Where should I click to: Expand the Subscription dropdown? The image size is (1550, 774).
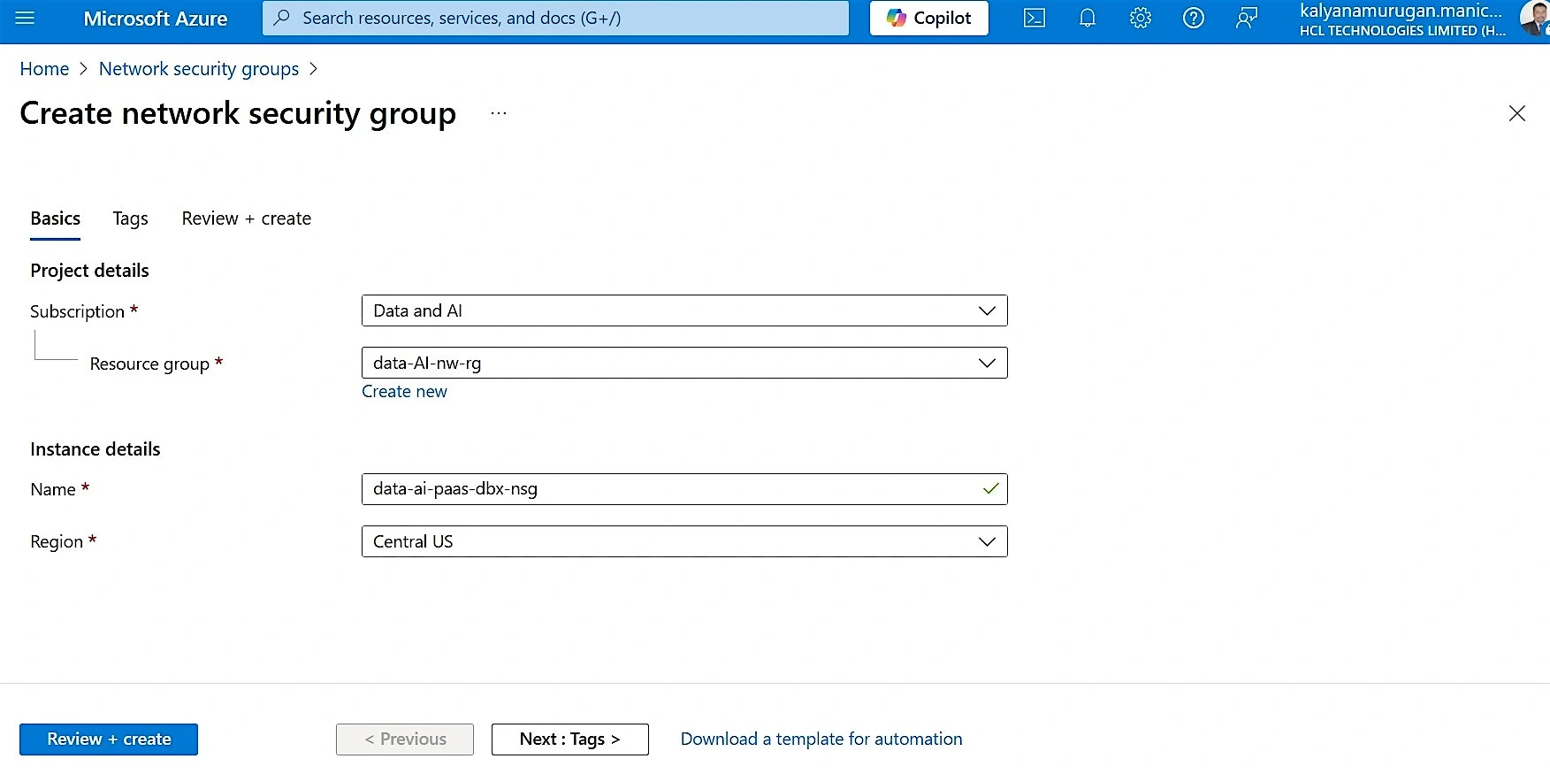pyautogui.click(x=683, y=310)
